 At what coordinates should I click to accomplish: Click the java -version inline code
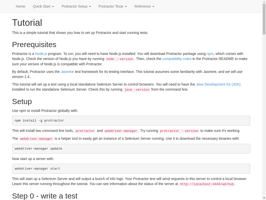tap(137, 90)
